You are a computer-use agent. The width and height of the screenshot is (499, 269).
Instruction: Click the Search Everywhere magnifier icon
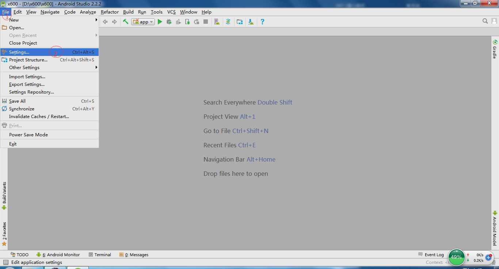485,21
